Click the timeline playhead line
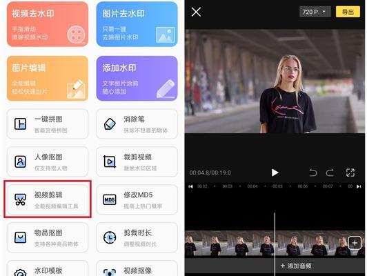 point(275,244)
